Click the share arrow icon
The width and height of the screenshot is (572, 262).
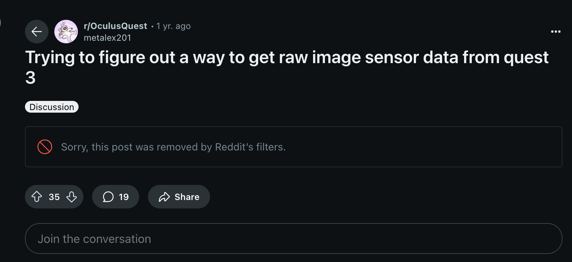164,197
